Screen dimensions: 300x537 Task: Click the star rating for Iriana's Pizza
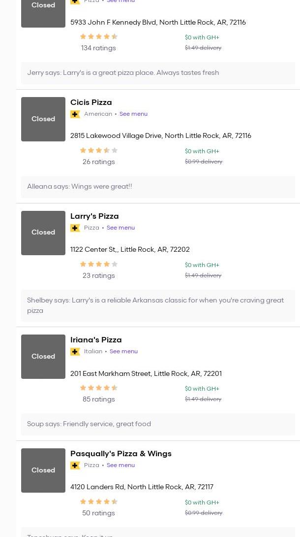[x=98, y=388]
